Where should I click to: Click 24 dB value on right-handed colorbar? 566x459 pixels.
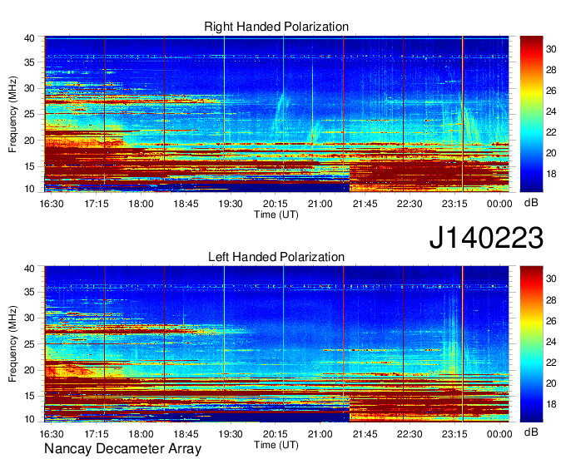pyautogui.click(x=551, y=111)
